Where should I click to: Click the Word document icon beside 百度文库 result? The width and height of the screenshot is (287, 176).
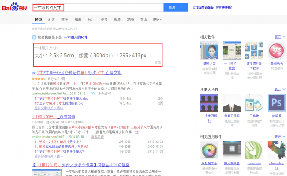click(34, 73)
